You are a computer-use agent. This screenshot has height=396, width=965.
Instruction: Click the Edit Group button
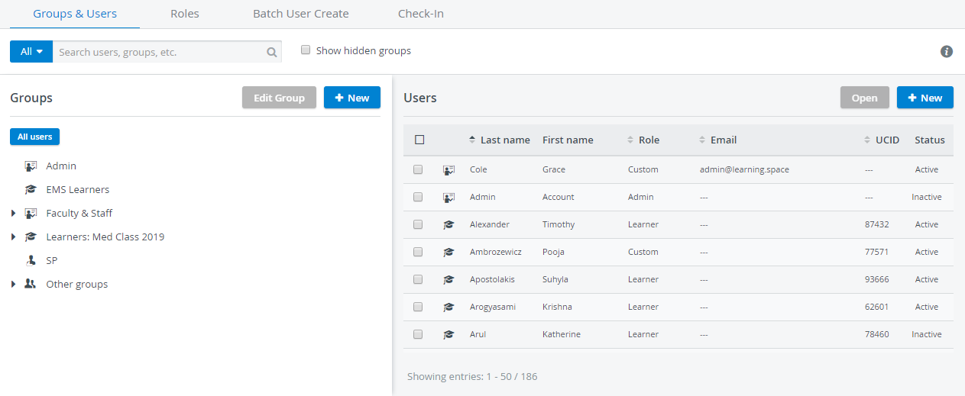pos(279,98)
